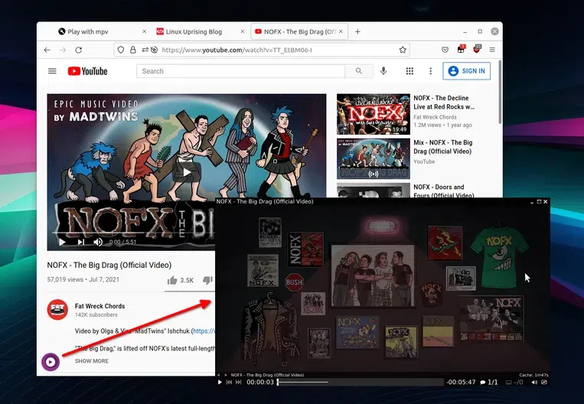584x404 pixels.
Task: Go to YouTube home via logo
Action: point(87,71)
